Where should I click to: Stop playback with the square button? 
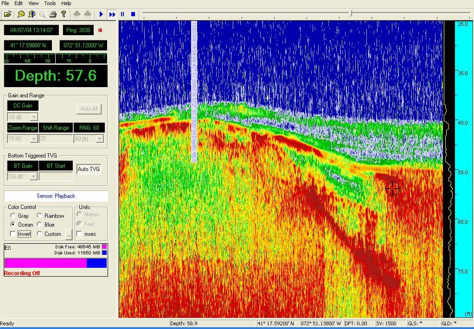tap(133, 14)
